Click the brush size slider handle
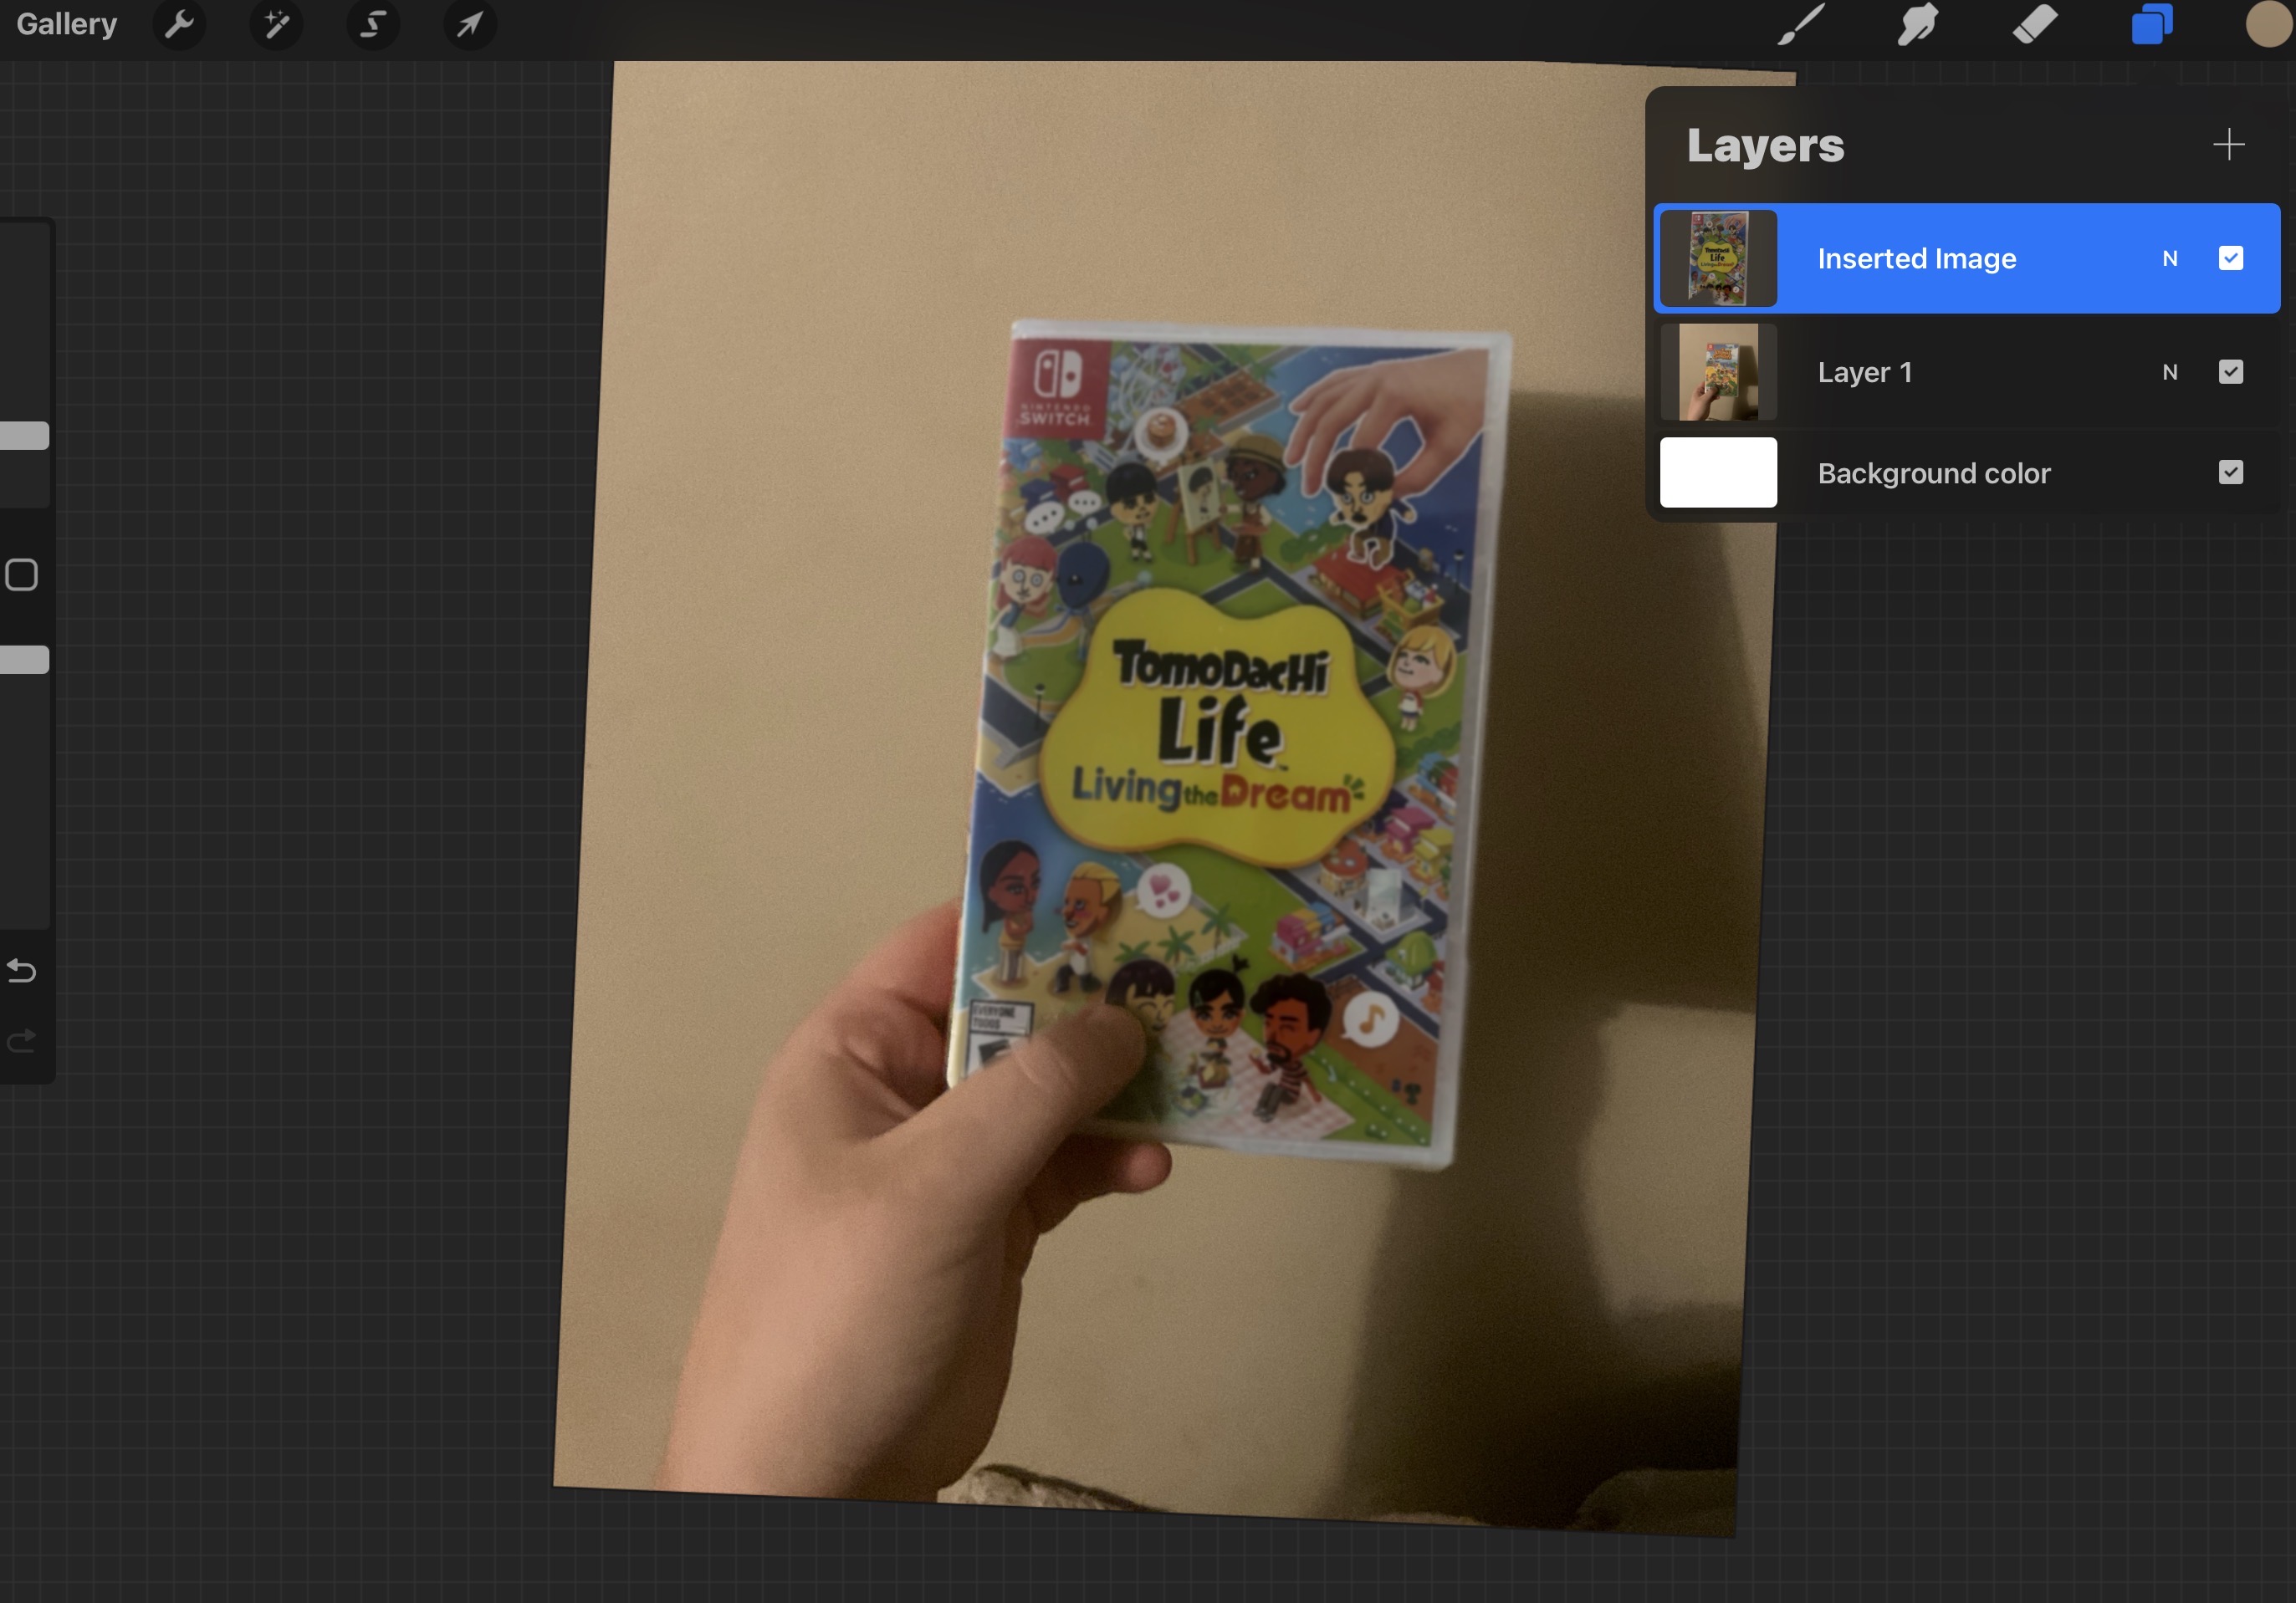Screen dimensions: 2296x1603 click(24, 436)
